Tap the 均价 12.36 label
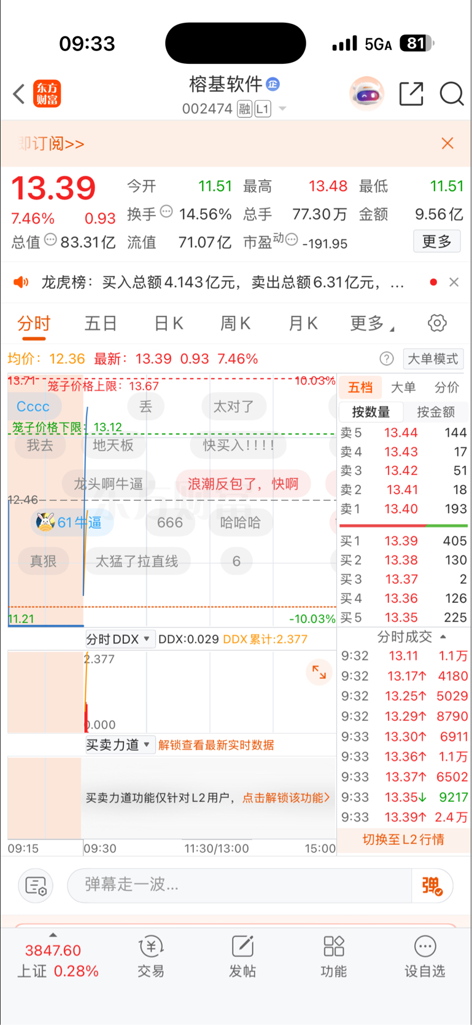Viewport: 472px width, 1025px height. (46, 359)
